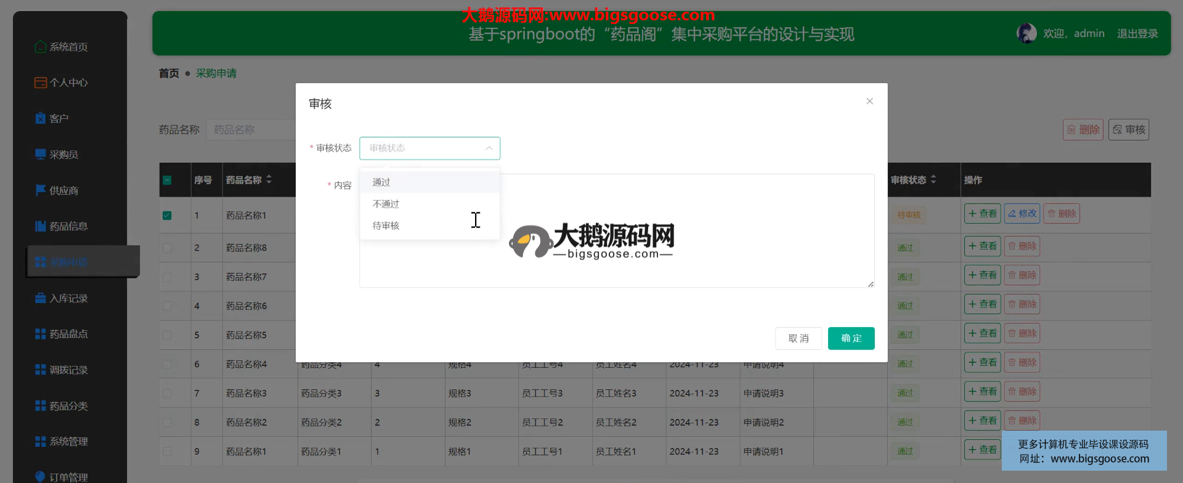The height and width of the screenshot is (483, 1183).
Task: Toggle the select-all checkbox in table header
Action: coord(167,181)
